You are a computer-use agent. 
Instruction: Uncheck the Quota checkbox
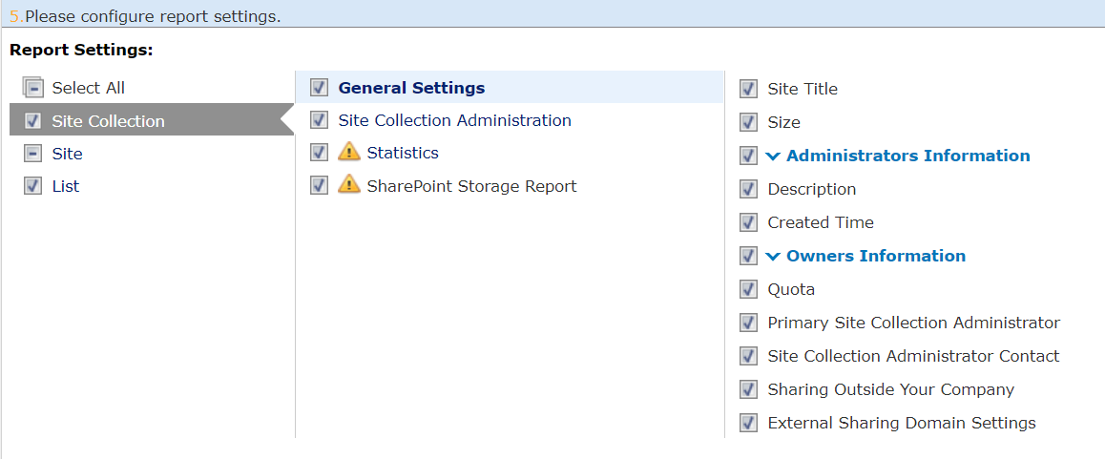click(x=748, y=289)
